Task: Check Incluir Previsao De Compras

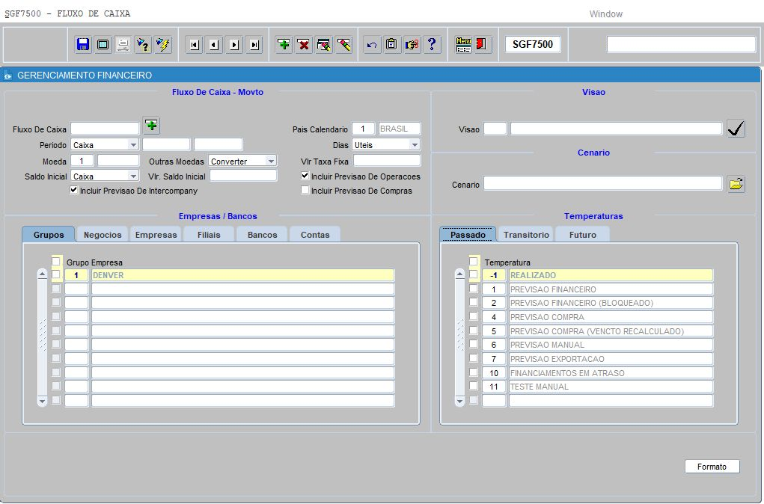Action: tap(305, 190)
